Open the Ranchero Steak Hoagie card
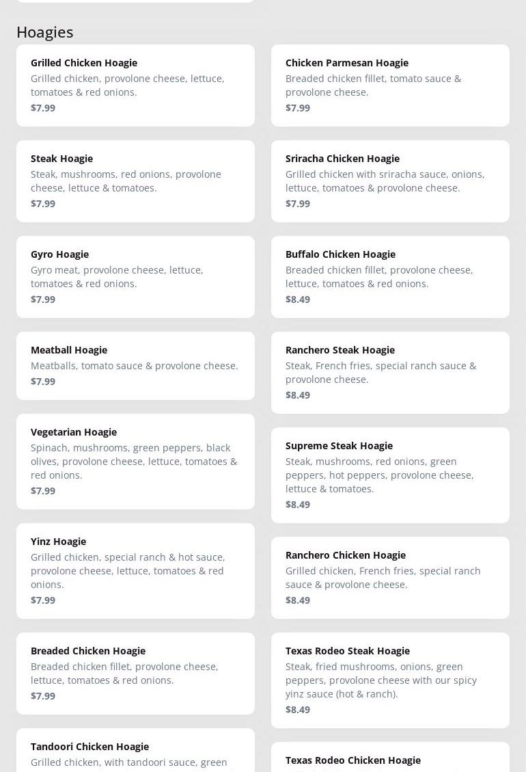 click(390, 372)
